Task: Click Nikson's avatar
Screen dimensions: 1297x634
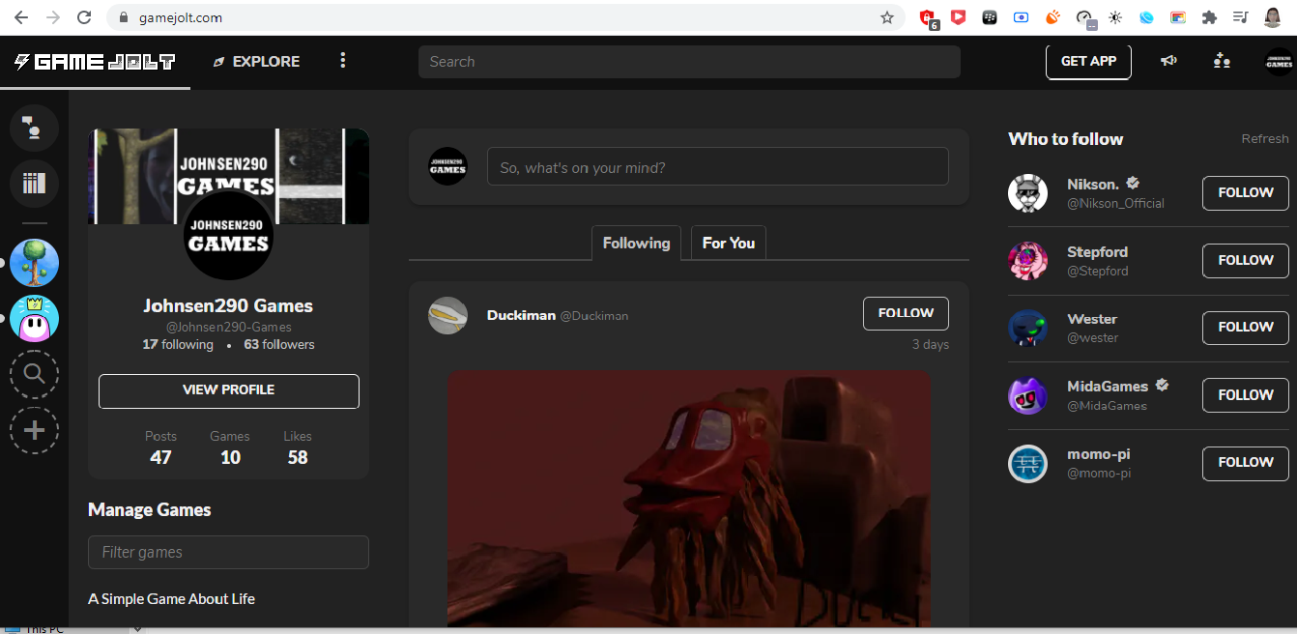Action: pos(1027,193)
